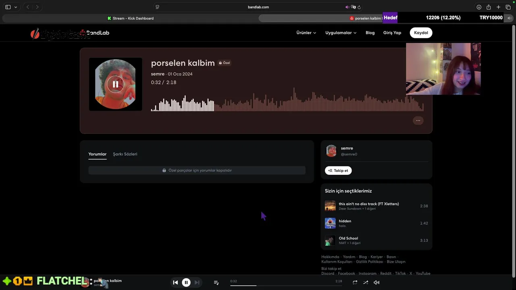Screen dimensions: 516x290
Task: Expand the Uygulamalar dropdown menu
Action: (341, 33)
